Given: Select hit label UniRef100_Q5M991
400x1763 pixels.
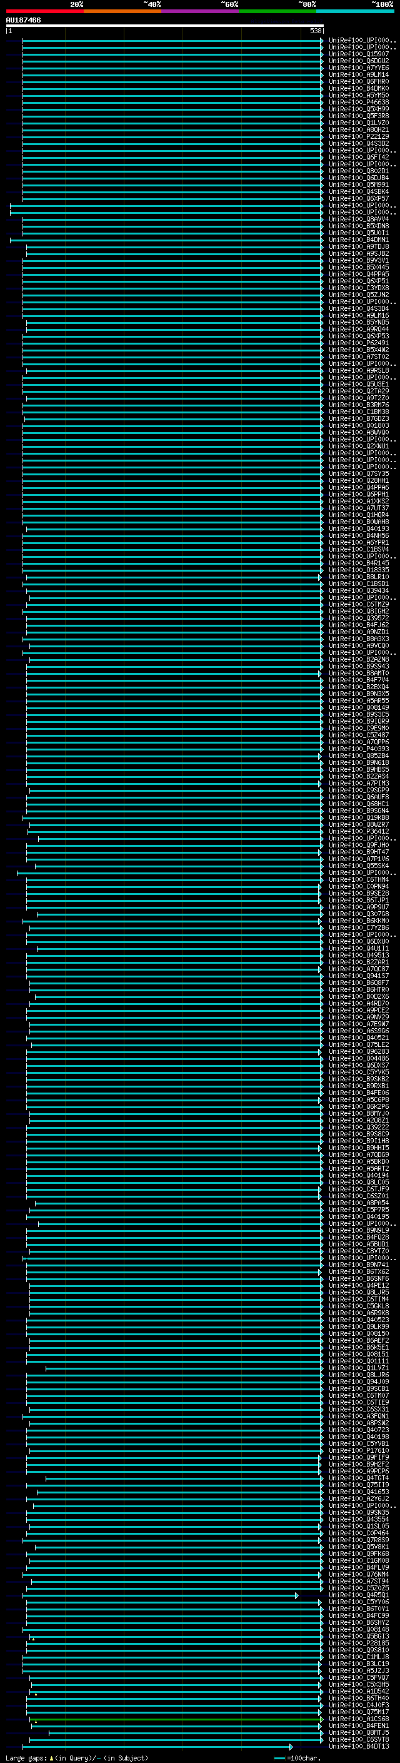Looking at the screenshot, I should (358, 184).
